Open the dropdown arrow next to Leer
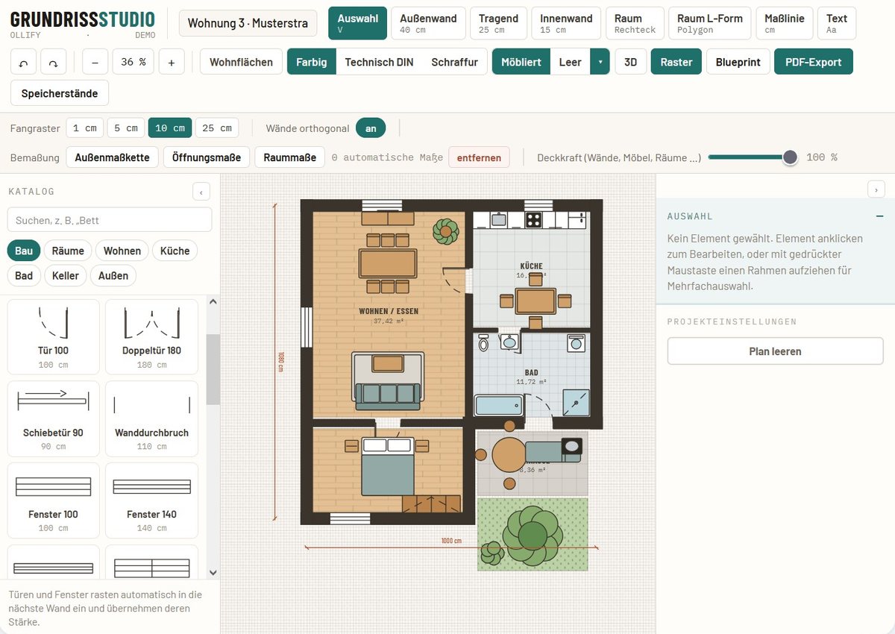 pyautogui.click(x=600, y=62)
